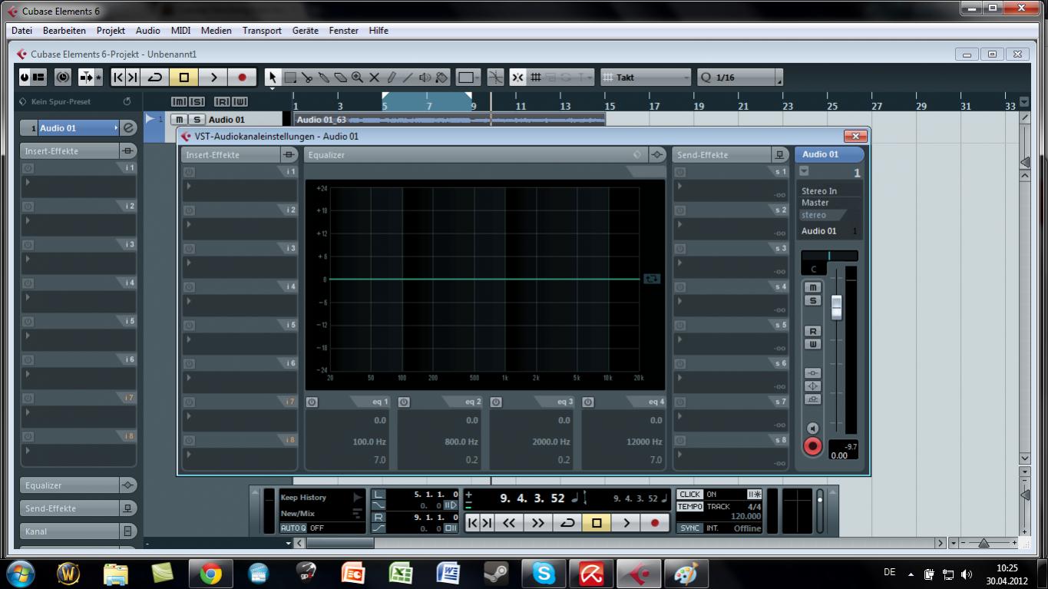Image resolution: width=1048 pixels, height=589 pixels.
Task: Select the Scissors split tool
Action: click(x=307, y=78)
